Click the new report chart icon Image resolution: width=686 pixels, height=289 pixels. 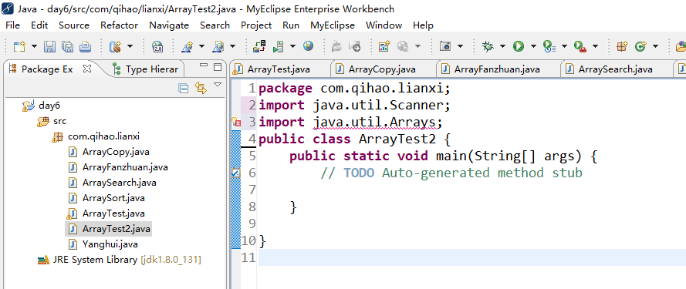click(384, 46)
